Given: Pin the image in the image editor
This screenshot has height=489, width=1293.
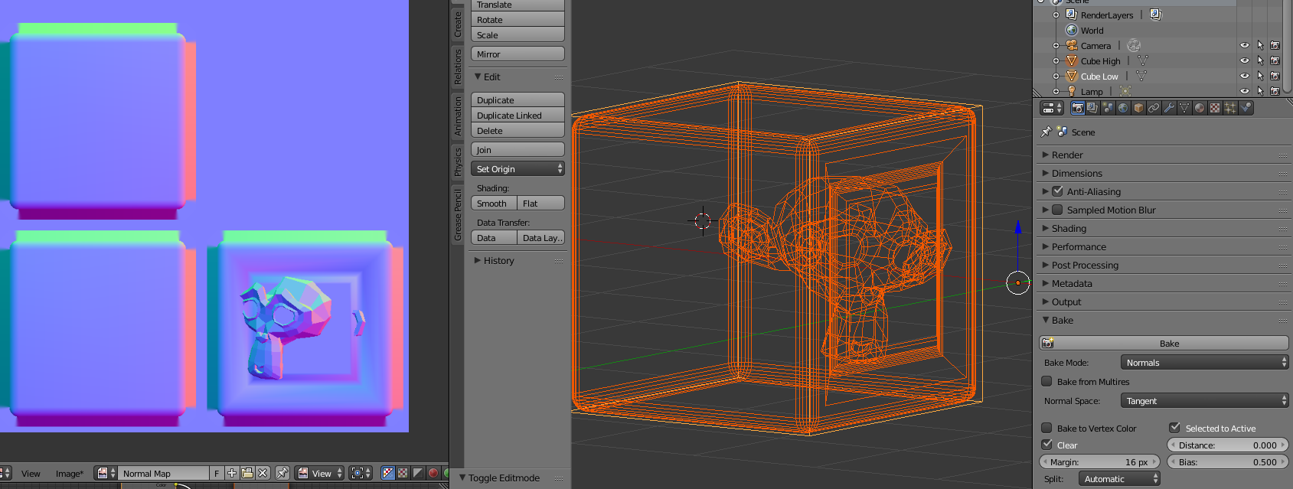Looking at the screenshot, I should pos(282,473).
